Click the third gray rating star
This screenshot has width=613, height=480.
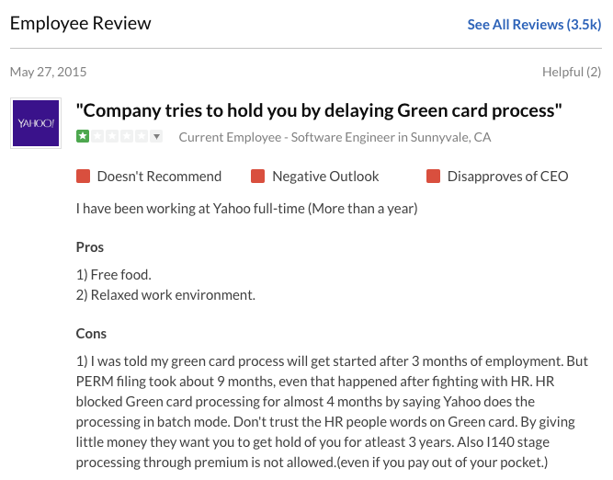coord(112,136)
